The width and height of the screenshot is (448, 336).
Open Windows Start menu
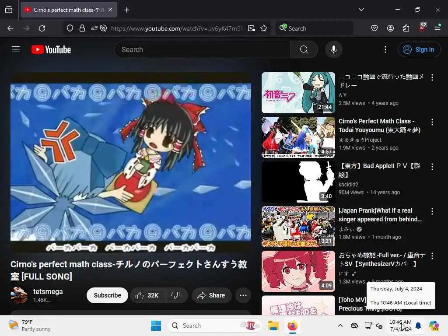tap(156, 325)
